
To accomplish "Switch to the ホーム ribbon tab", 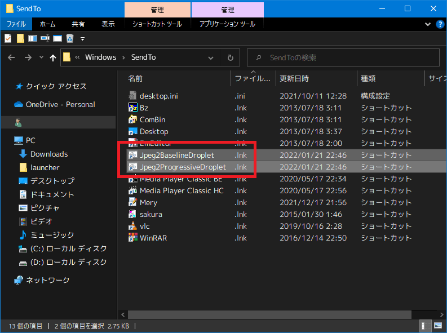I will point(47,24).
